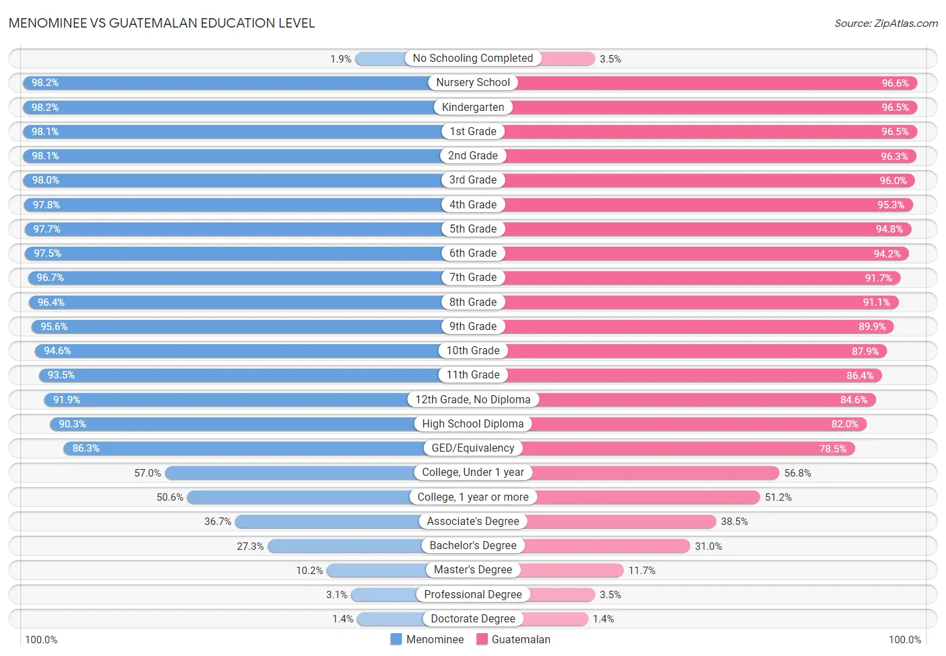946x656 pixels.
Task: Click the blue Menominee legend swatch
Action: coord(396,639)
